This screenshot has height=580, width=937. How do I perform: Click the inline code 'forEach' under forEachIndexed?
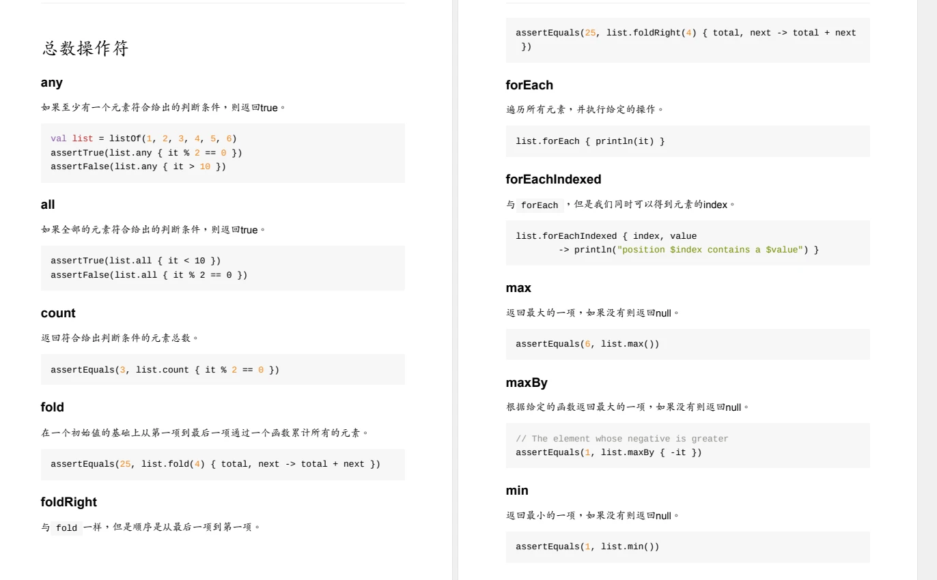coord(540,205)
